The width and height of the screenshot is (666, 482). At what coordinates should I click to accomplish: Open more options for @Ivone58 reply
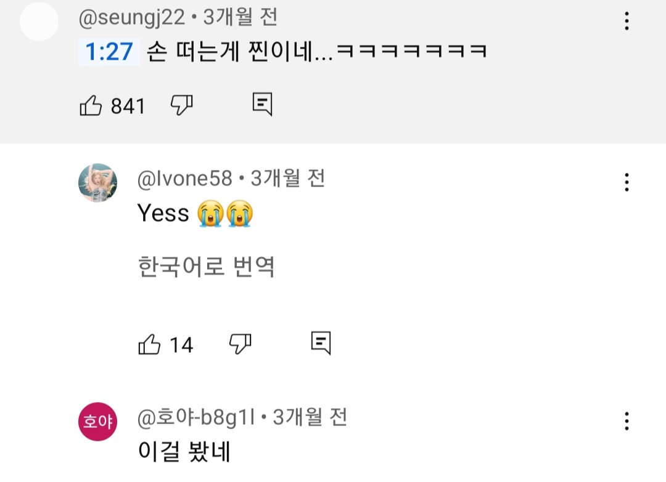pos(627,182)
